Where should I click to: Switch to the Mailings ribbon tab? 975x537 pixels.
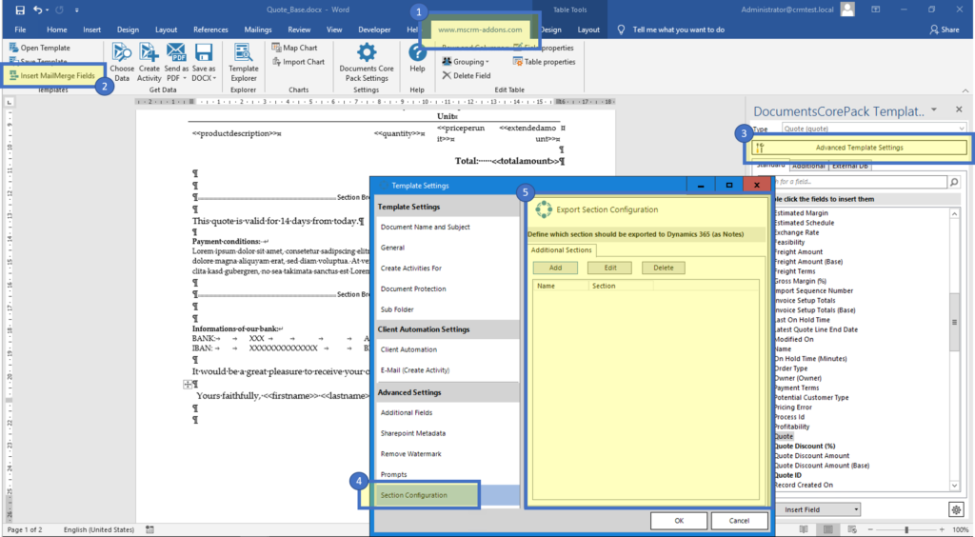click(257, 30)
